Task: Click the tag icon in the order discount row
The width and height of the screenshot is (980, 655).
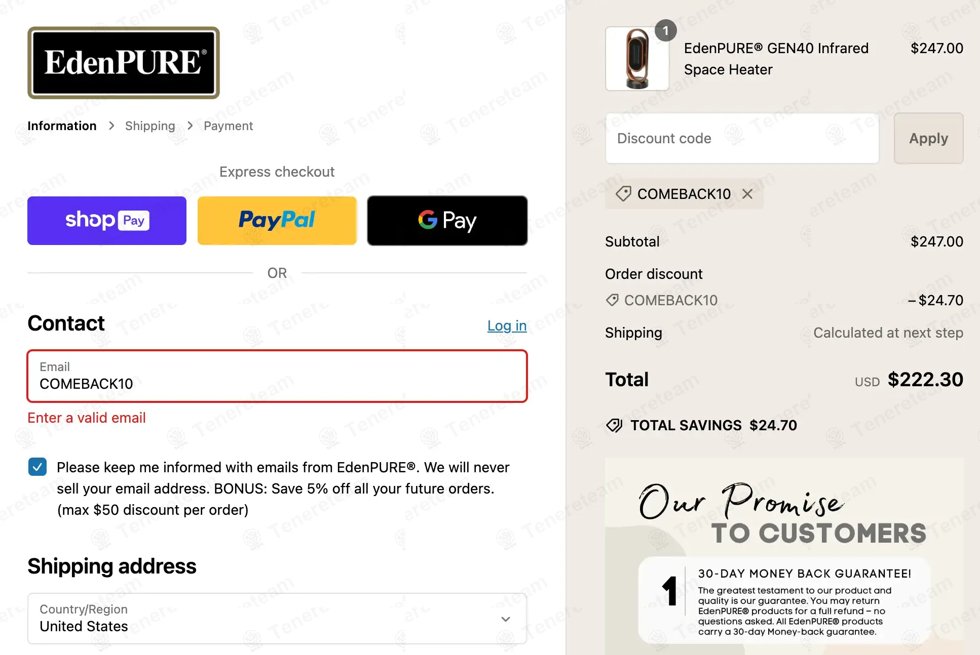Action: [612, 300]
